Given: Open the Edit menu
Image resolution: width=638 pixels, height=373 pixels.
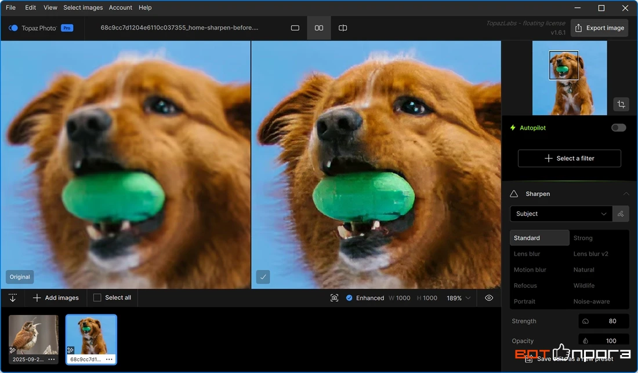Looking at the screenshot, I should [31, 8].
